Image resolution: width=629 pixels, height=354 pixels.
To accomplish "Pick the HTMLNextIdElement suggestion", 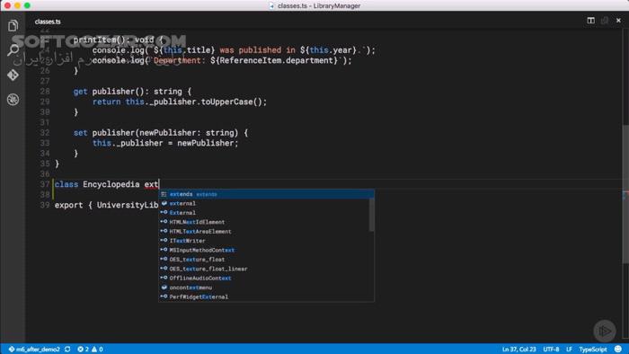I will (x=263, y=222).
